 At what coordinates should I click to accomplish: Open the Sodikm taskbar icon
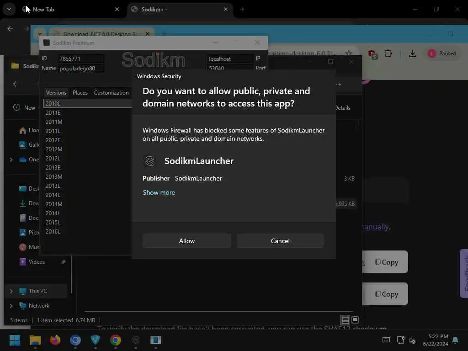[136, 340]
